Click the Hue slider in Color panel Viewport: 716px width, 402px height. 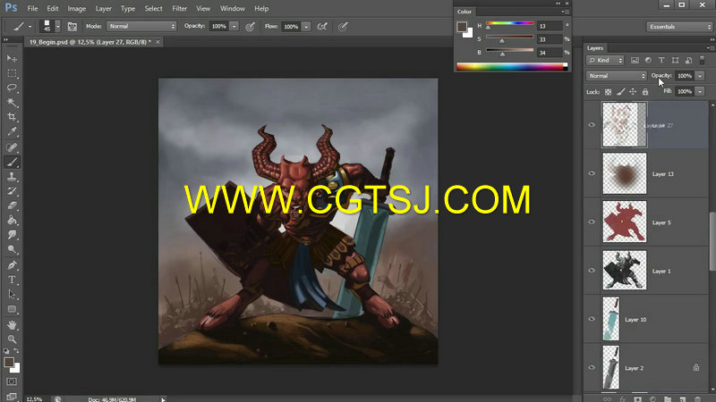[x=509, y=23]
